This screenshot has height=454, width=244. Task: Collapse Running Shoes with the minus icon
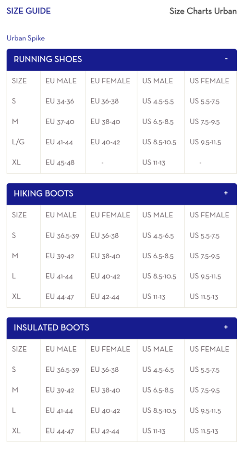226,59
